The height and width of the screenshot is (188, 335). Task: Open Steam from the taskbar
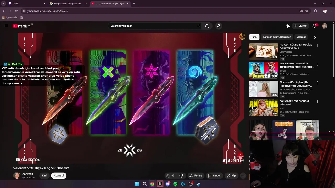[198, 184]
